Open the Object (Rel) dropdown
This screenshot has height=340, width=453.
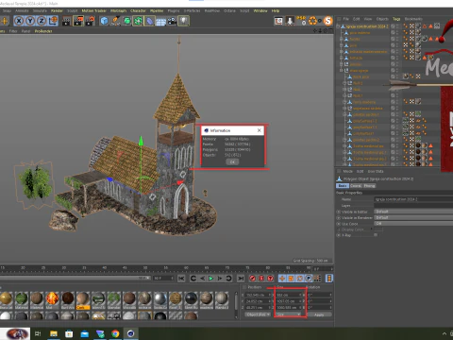pyautogui.click(x=258, y=314)
